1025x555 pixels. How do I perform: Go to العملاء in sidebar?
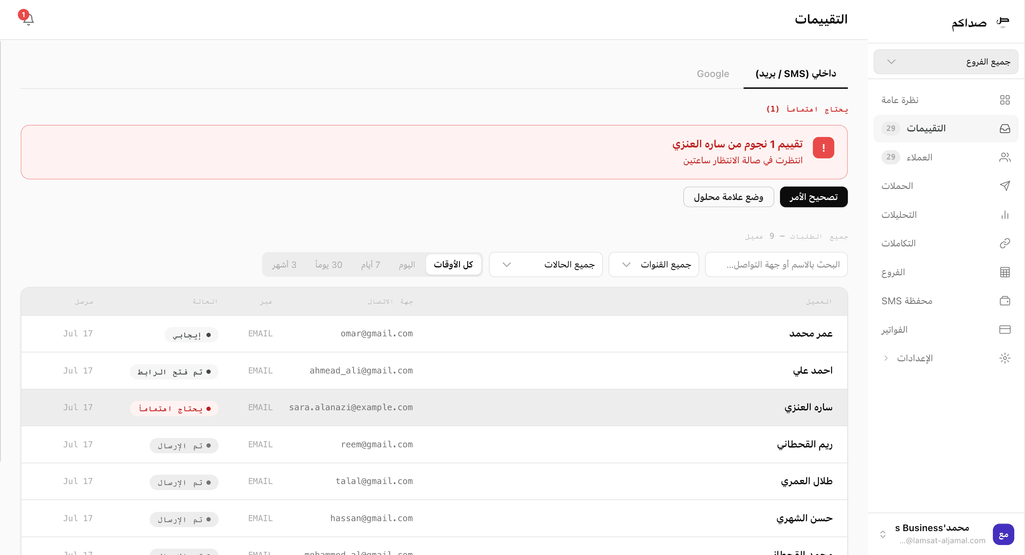pos(945,157)
